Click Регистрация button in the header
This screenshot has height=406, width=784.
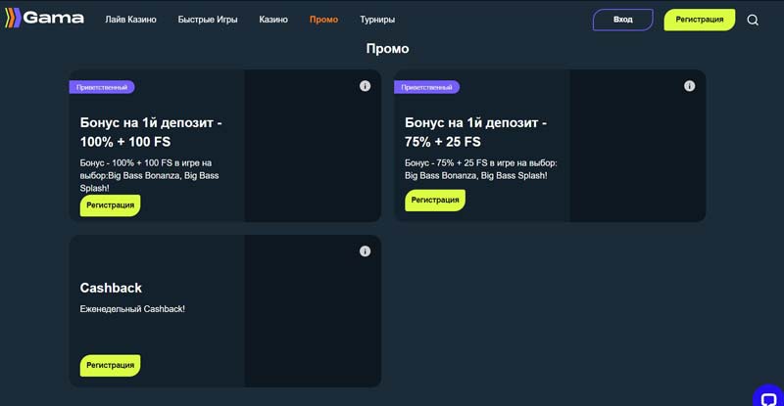[699, 20]
